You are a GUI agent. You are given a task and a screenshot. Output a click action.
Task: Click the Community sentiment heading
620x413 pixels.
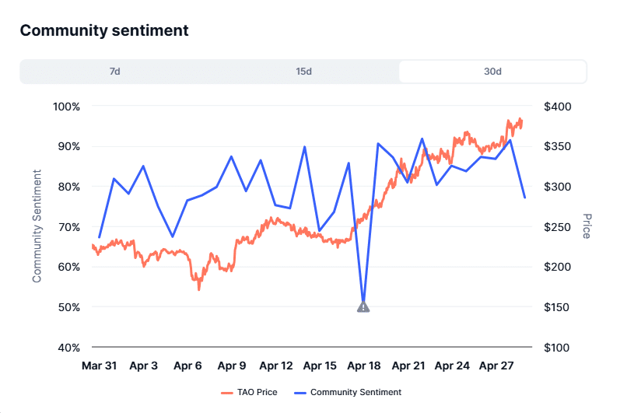click(x=104, y=31)
